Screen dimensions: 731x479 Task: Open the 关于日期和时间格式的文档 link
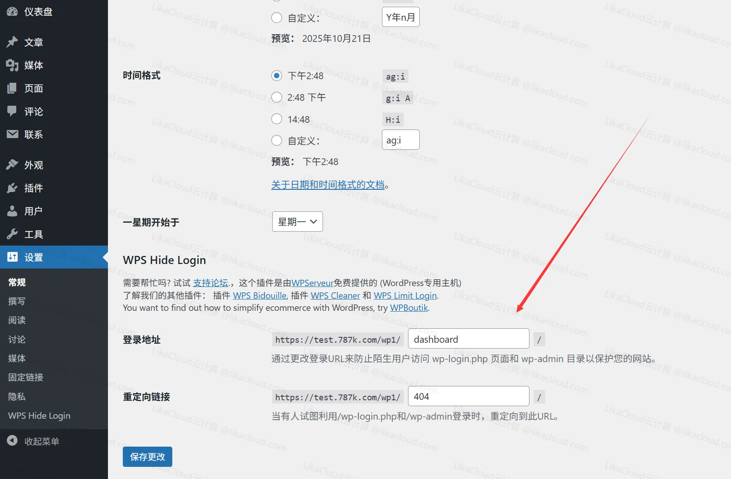(329, 185)
